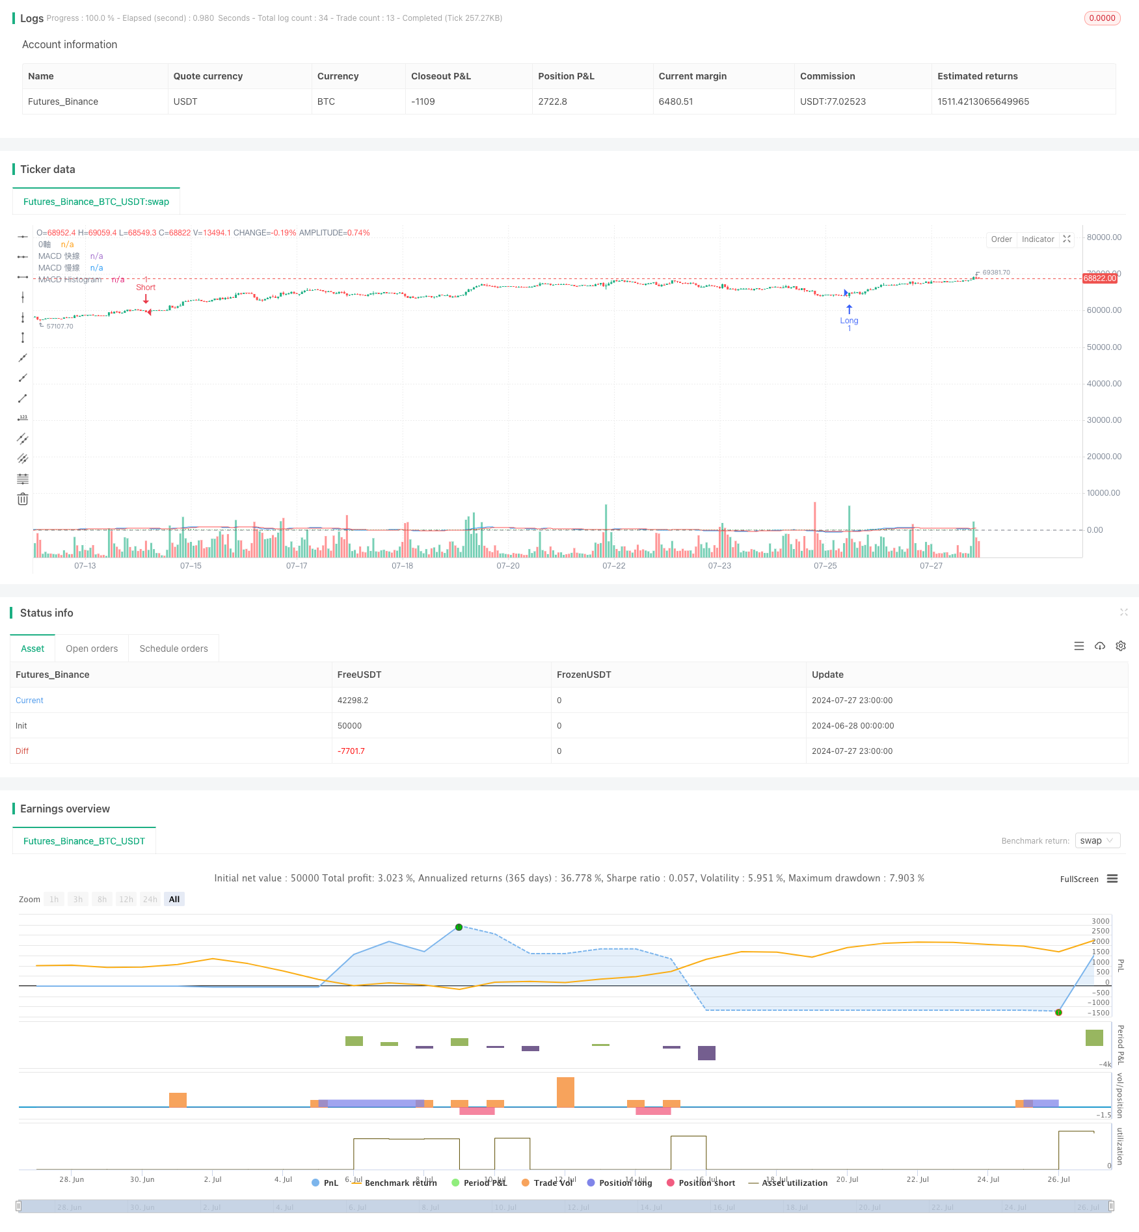The width and height of the screenshot is (1139, 1232).
Task: Select the Fibonacci retracement lines tool
Action: click(23, 479)
